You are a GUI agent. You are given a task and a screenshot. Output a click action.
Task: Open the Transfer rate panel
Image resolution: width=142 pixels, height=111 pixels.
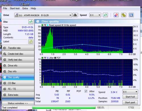coord(18,48)
